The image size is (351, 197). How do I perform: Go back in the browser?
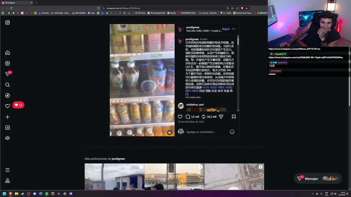(x=3, y=8)
